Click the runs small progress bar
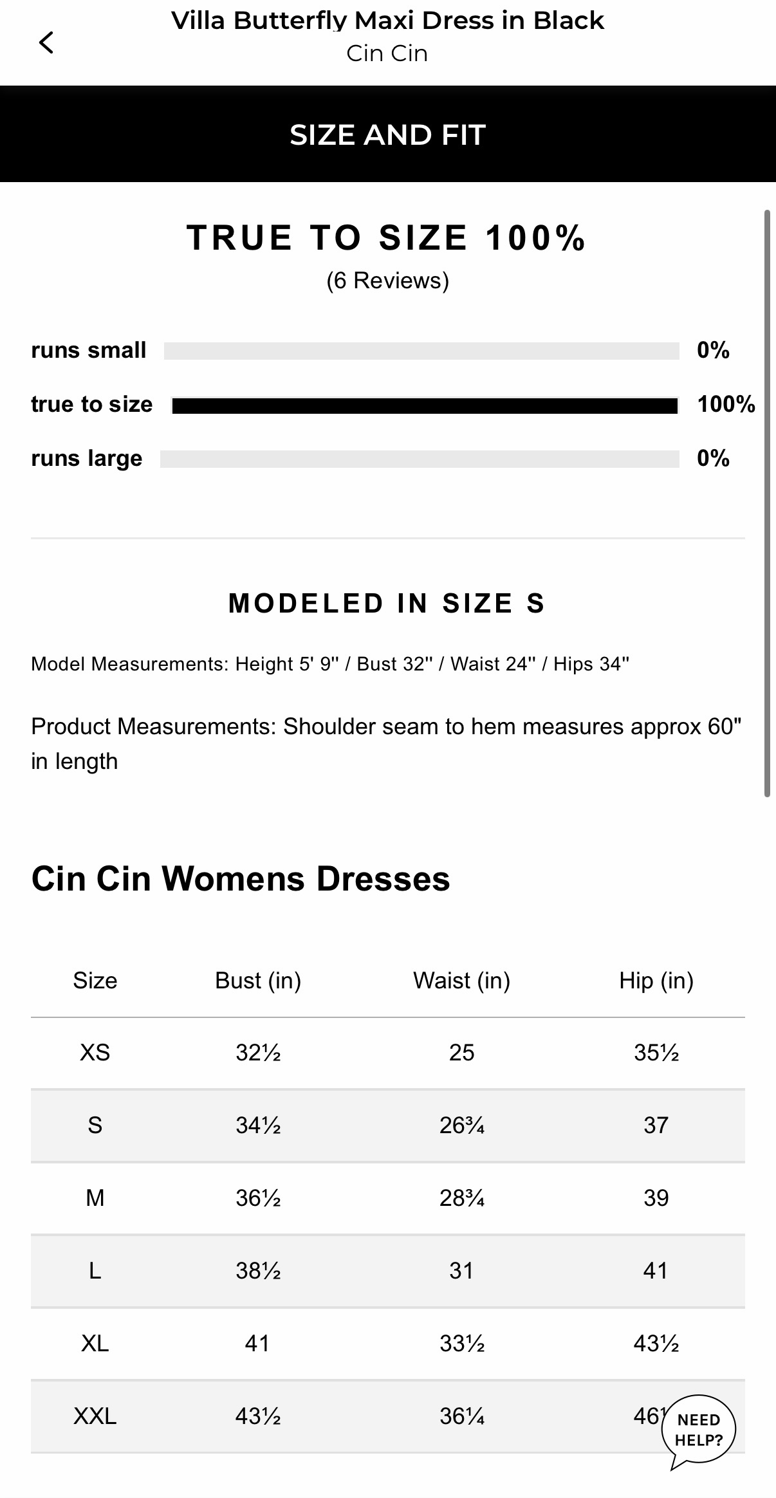 (421, 351)
